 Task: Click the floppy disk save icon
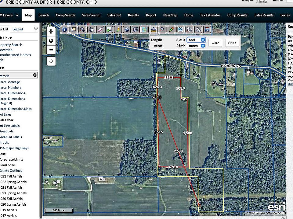[207, 30]
